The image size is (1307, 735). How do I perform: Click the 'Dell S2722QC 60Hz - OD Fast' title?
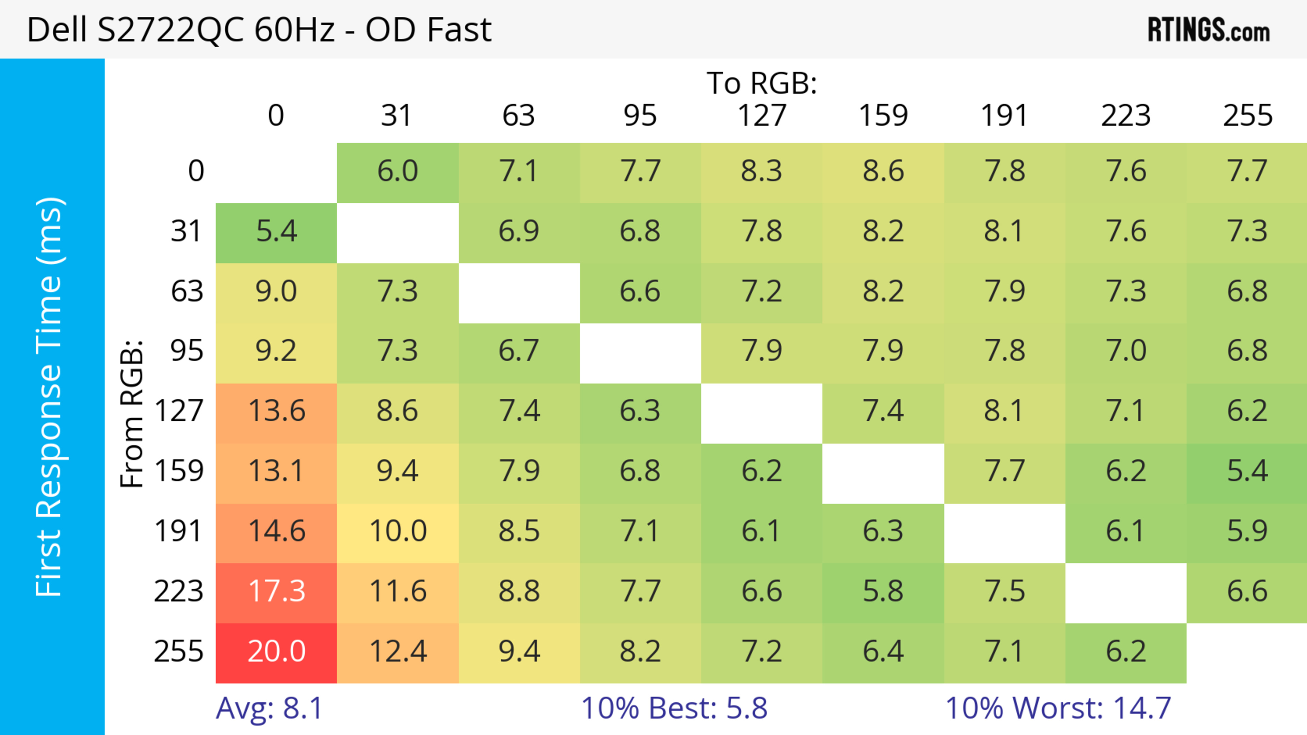(x=259, y=30)
